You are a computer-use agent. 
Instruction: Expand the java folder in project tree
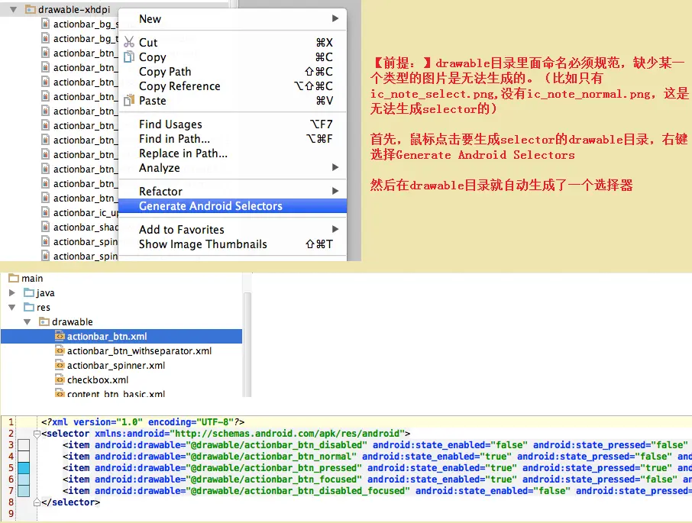[x=11, y=293]
